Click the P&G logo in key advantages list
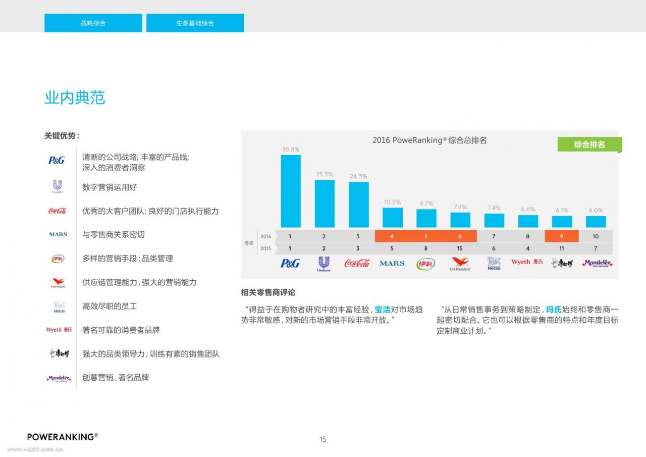 57,161
